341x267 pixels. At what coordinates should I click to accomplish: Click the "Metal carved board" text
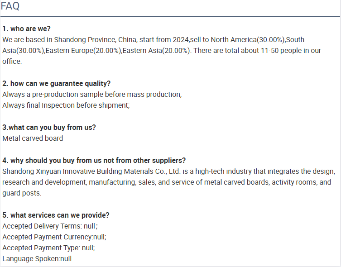pos(33,138)
